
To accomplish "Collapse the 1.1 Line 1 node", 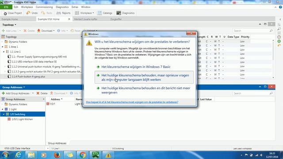I will [x=4, y=52].
